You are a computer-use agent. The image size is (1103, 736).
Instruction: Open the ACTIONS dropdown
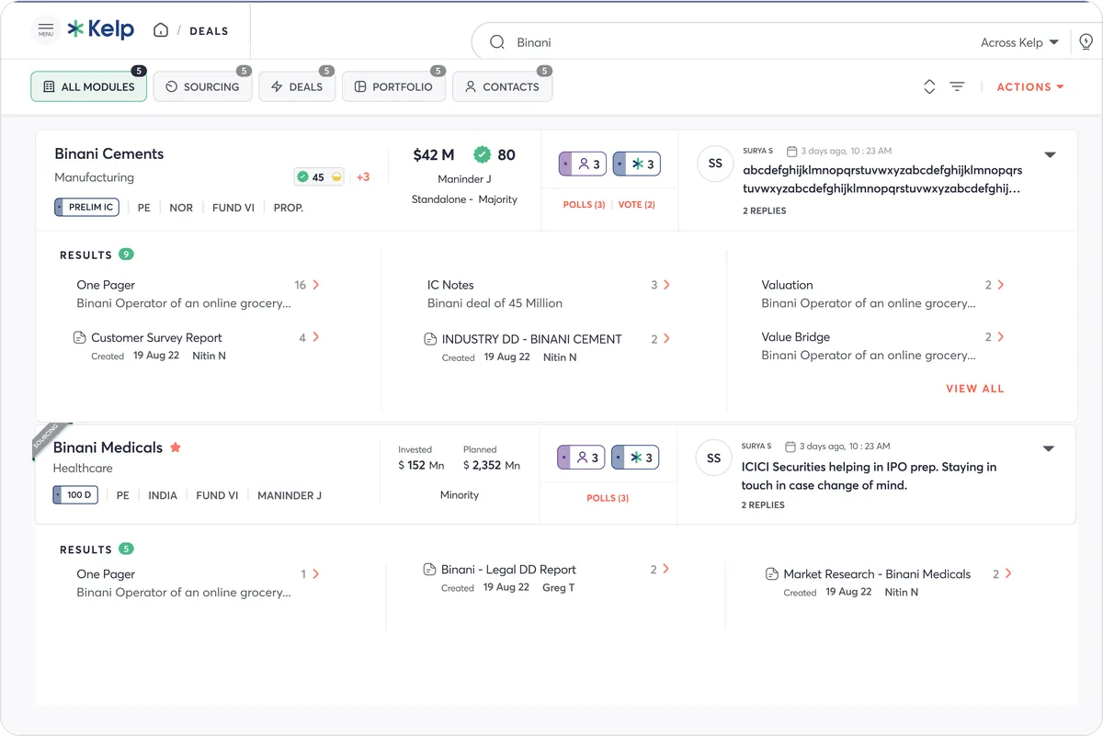(x=1030, y=86)
